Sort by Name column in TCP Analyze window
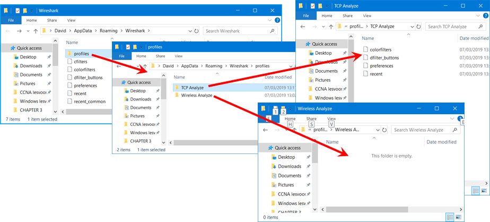 368,38
